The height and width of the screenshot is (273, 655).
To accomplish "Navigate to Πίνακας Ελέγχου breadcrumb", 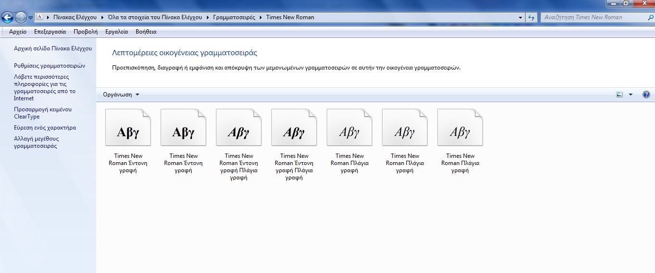I will 75,17.
